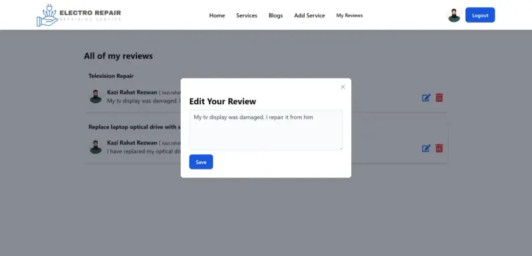Click the Electro Repair logo
532x256 pixels.
coord(78,15)
